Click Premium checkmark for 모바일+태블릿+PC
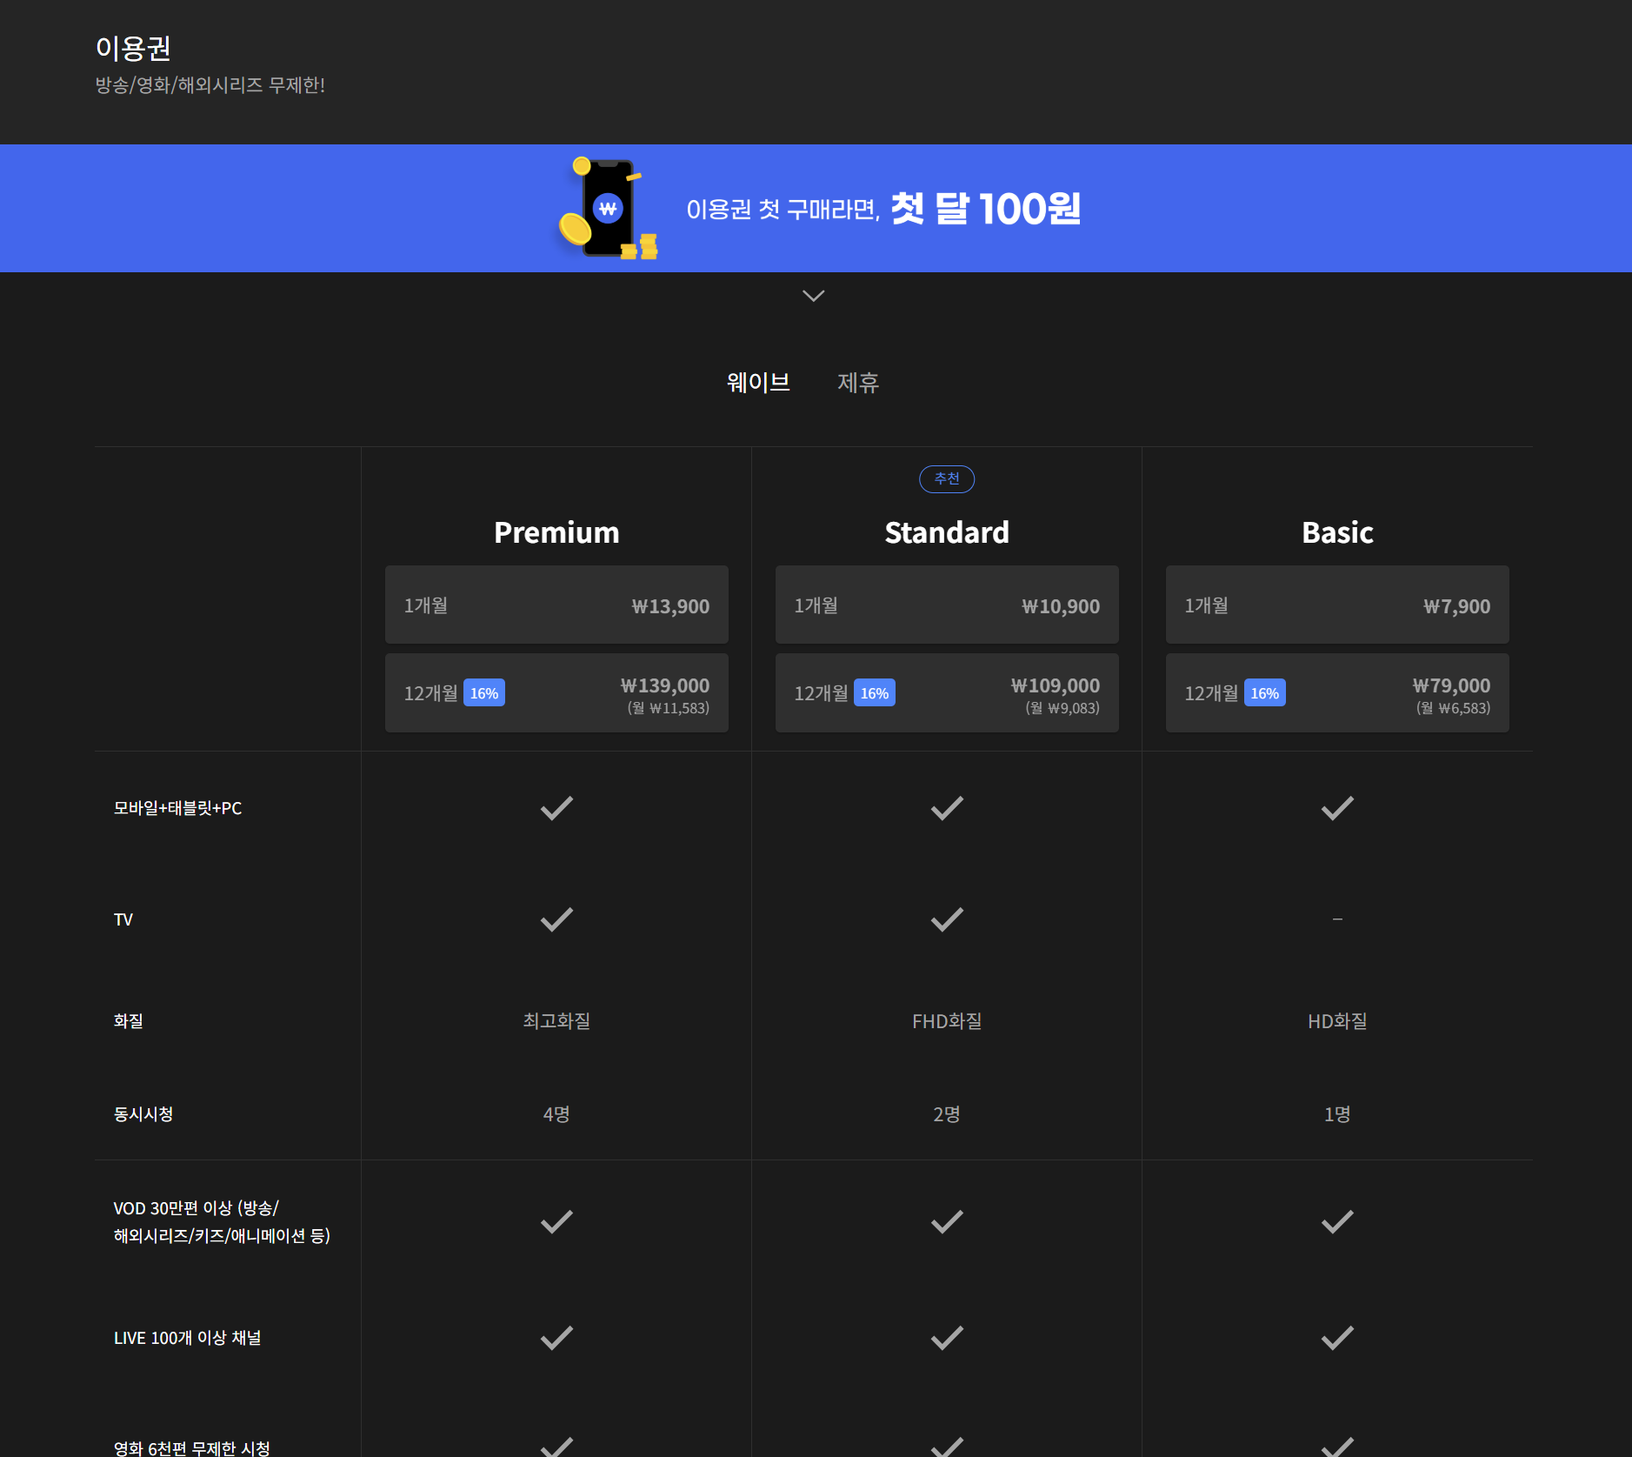This screenshot has width=1632, height=1457. click(x=556, y=808)
